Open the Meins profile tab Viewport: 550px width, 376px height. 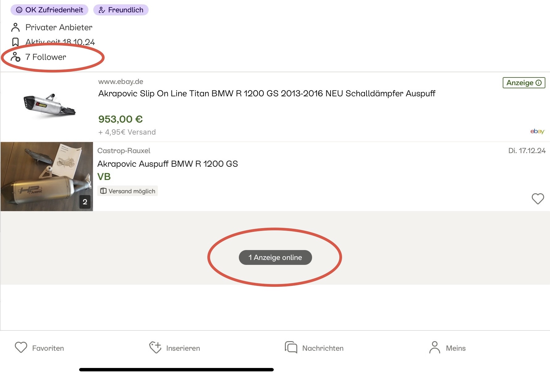tap(447, 348)
